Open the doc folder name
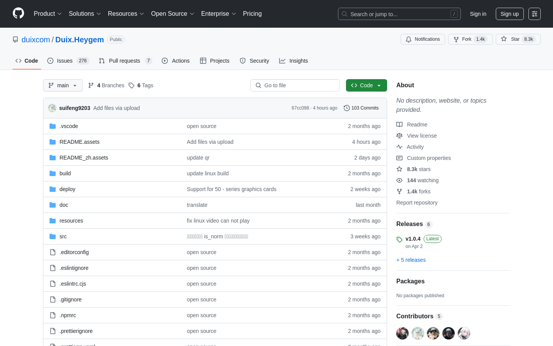This screenshot has width=553, height=346. point(64,205)
